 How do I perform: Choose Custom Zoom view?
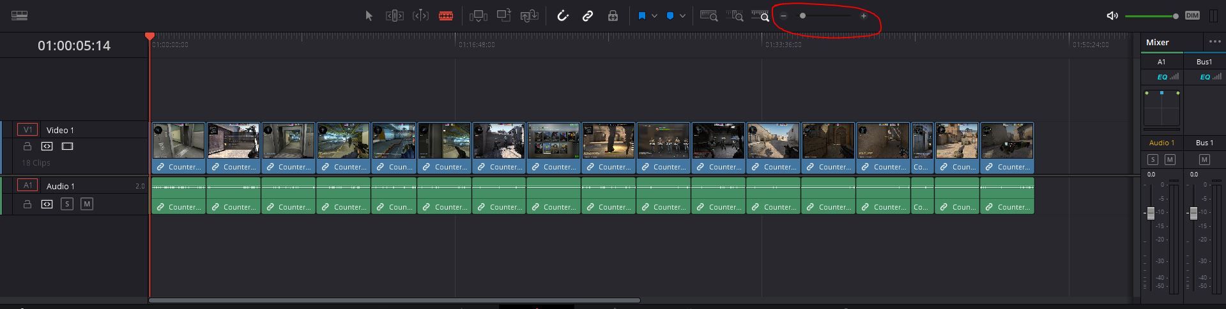click(760, 16)
